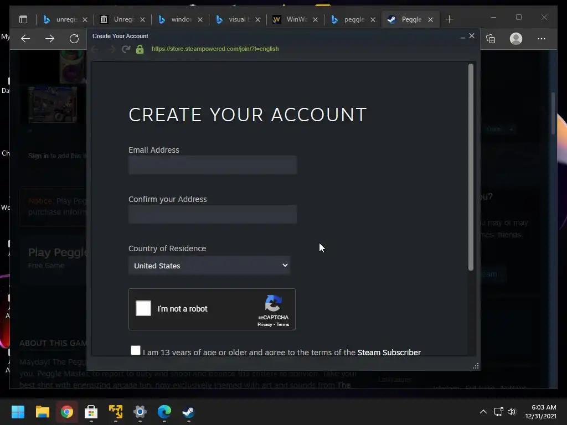Viewport: 567px width, 425px height.
Task: Open File Explorer from taskbar
Action: 42,412
